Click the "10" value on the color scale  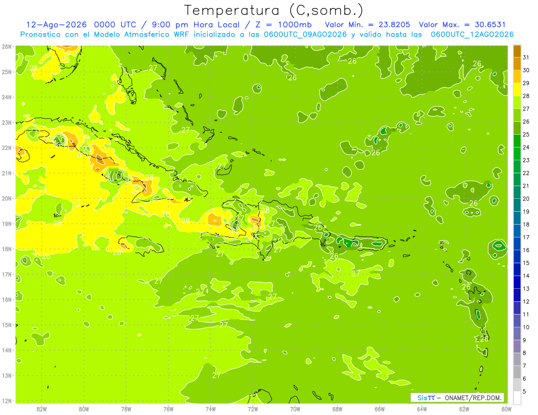[526, 327]
